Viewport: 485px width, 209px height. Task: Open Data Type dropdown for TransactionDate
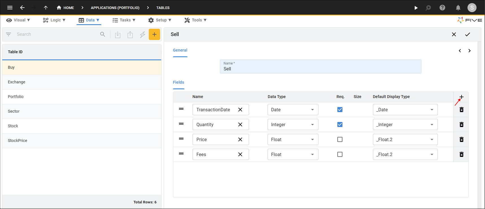click(293, 110)
